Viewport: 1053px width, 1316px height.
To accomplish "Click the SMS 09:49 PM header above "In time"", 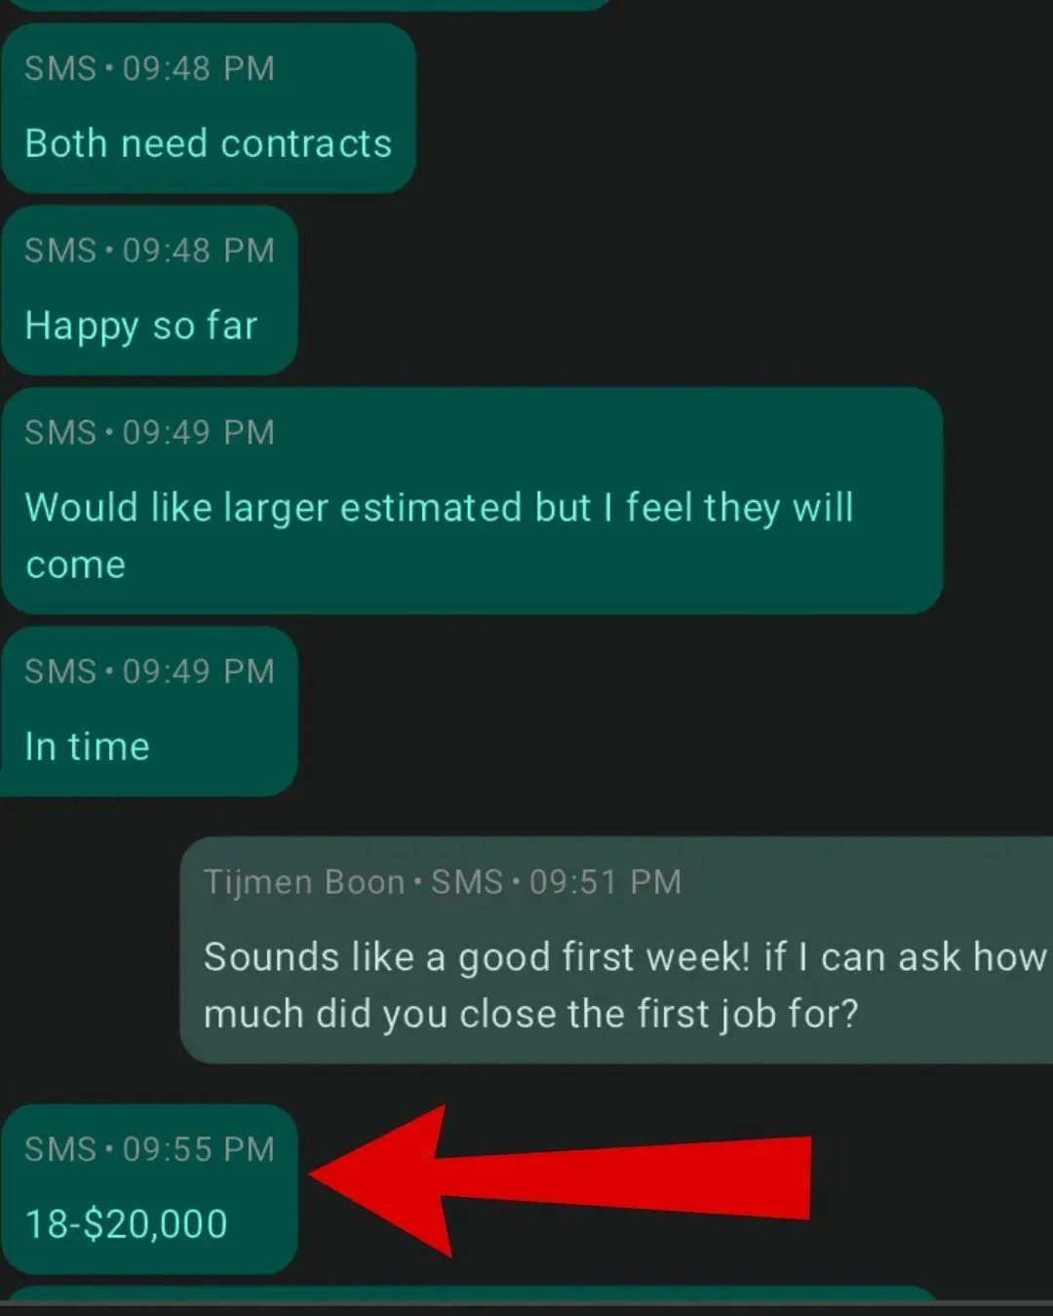I will point(149,672).
